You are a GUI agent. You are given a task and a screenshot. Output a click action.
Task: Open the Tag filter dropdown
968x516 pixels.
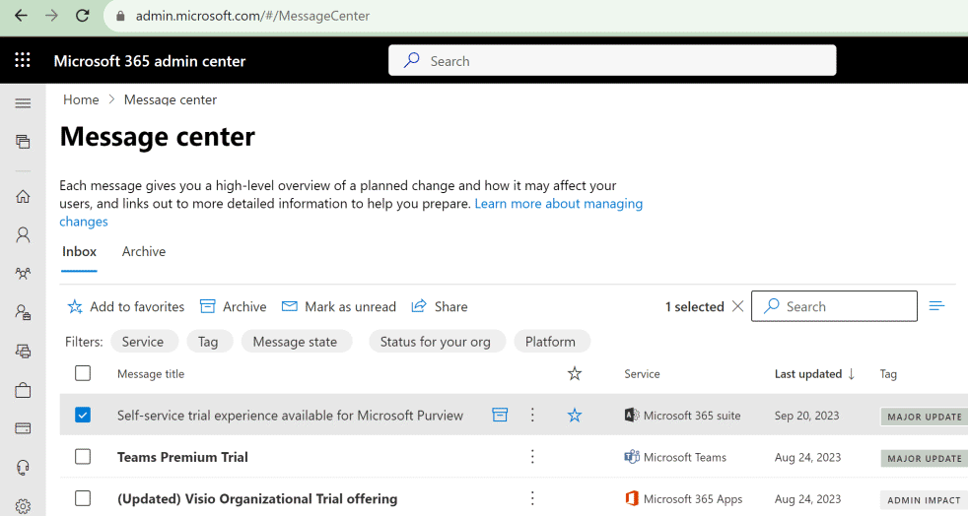(x=208, y=342)
